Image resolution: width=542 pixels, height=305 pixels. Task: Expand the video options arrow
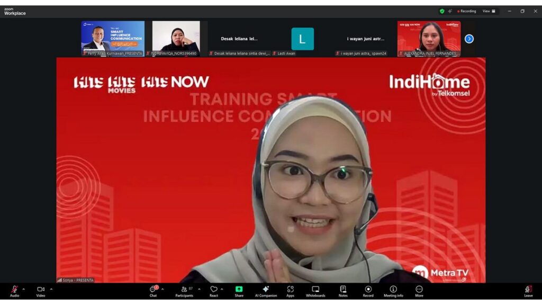point(51,289)
